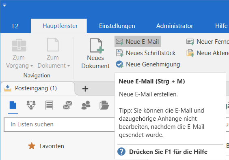The height and width of the screenshot is (160, 229).
Task: Add a new list tab with plus
Action: pos(85,89)
